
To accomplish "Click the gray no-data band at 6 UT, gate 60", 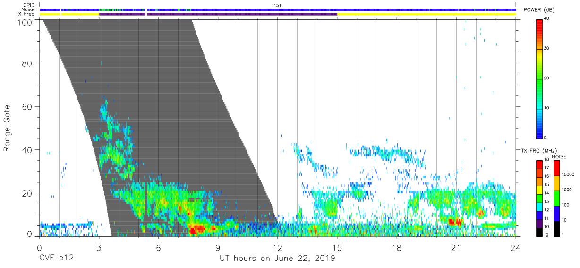I will click(x=158, y=106).
